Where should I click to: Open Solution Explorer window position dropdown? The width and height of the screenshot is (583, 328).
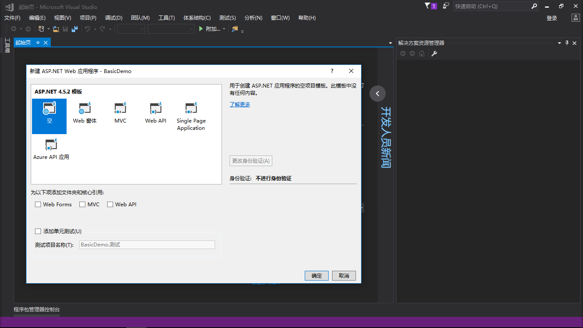(x=560, y=43)
